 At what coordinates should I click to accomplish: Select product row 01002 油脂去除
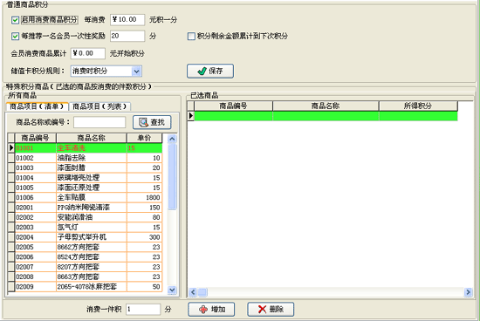pos(88,158)
